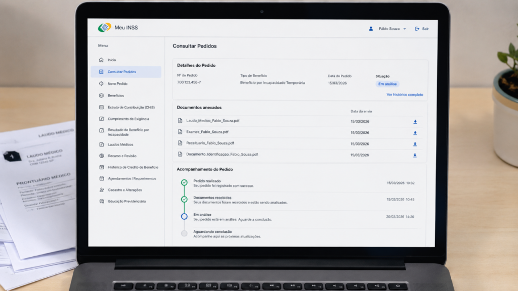The image size is (518, 291).
Task: Click the Cumprimento de Exigência icon
Action: click(x=101, y=119)
